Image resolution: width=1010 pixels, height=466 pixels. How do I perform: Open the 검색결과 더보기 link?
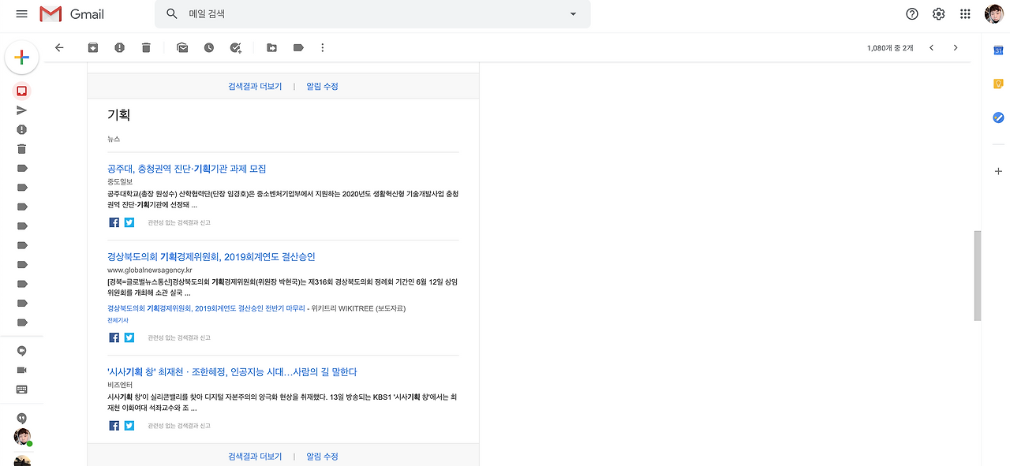[254, 85]
